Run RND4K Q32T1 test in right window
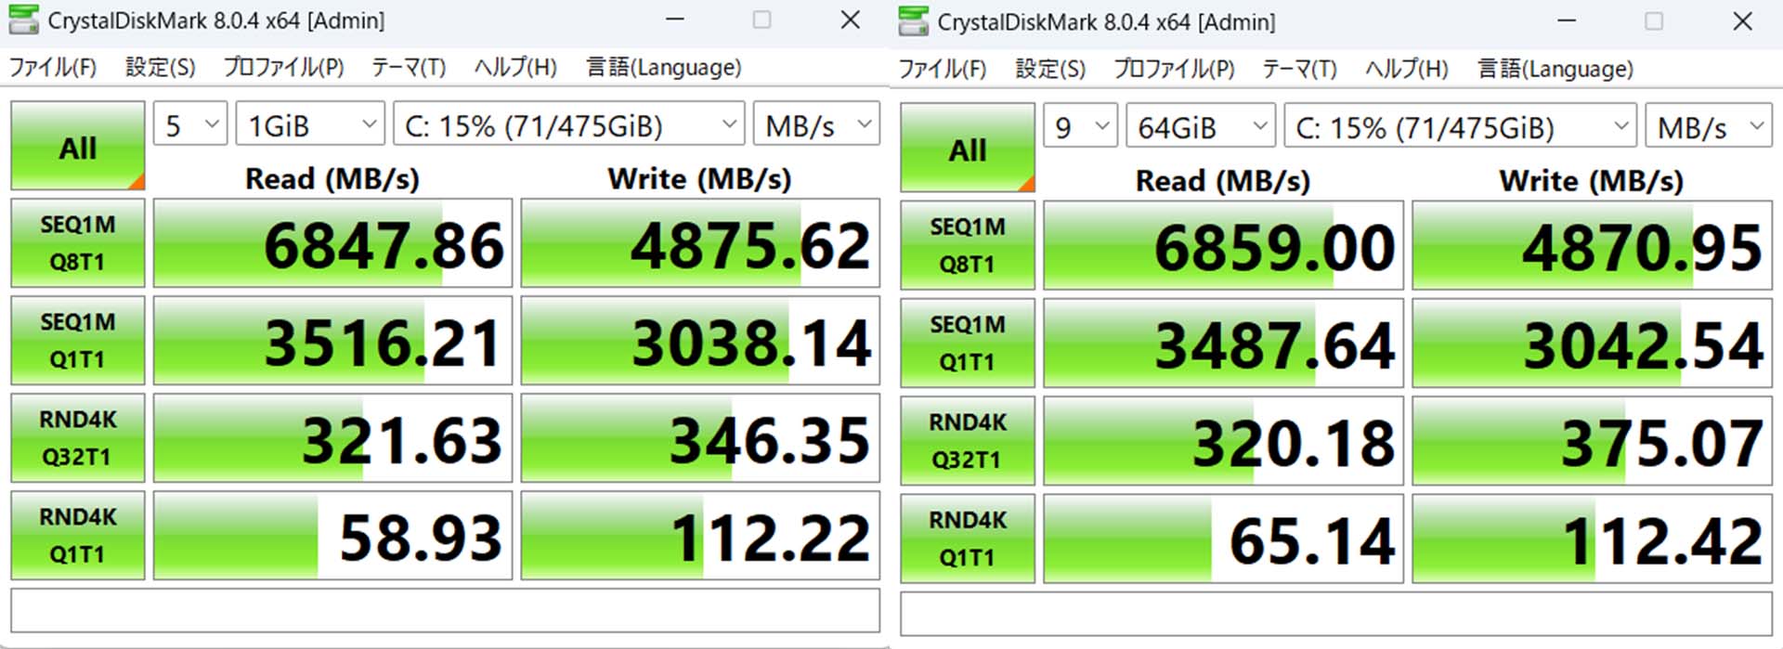1783x649 pixels. click(x=968, y=440)
